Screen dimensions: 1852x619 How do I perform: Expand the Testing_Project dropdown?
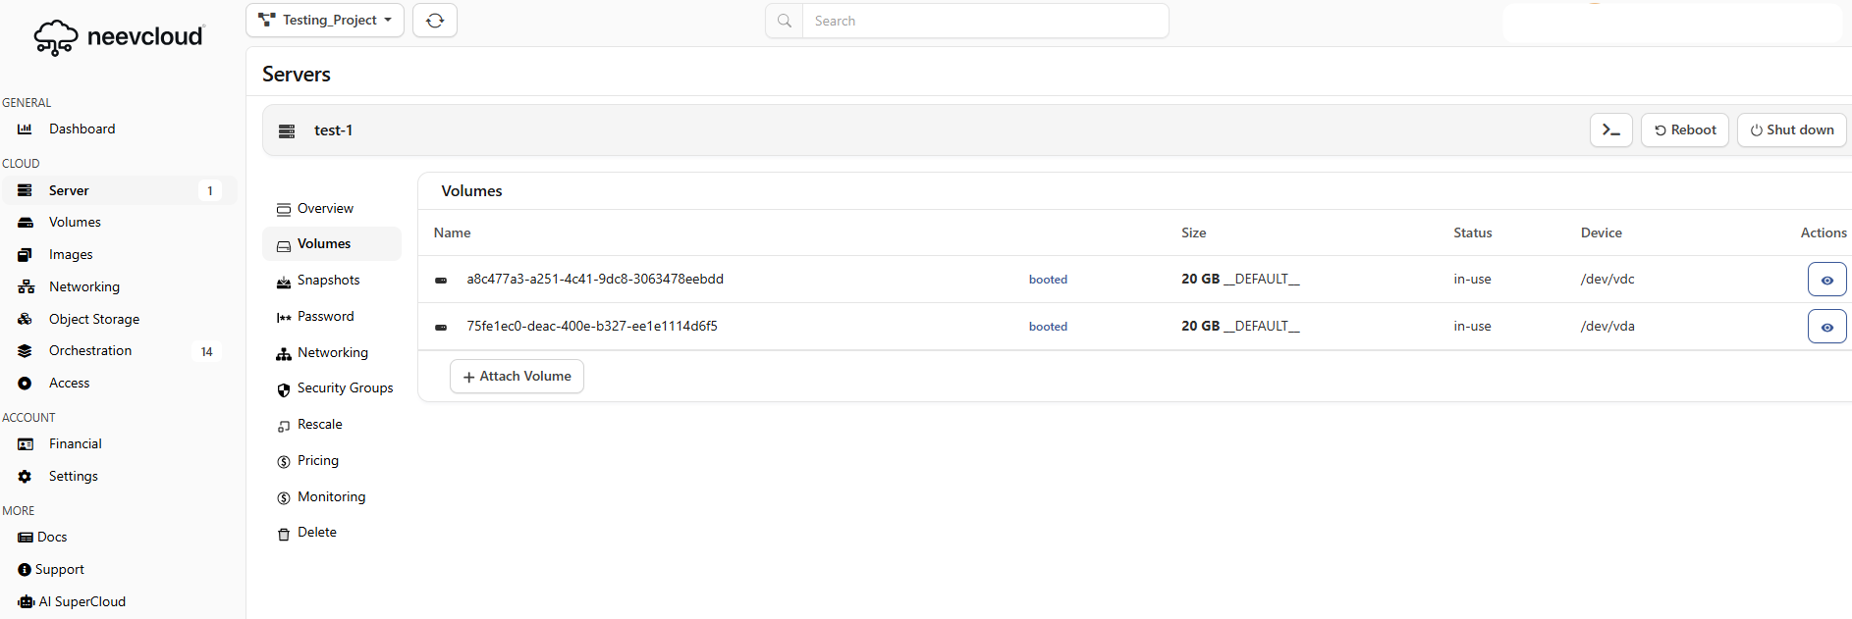[x=325, y=21]
